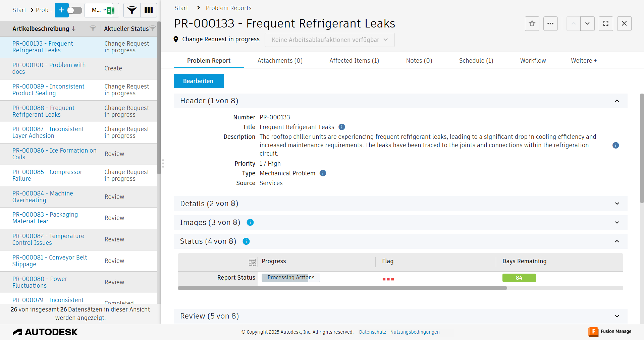The image size is (644, 340).
Task: Click the detail panel vertical scrollbar
Action: coord(642,148)
